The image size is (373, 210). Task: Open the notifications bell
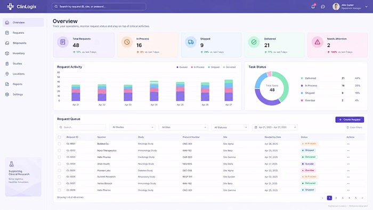tap(313, 6)
